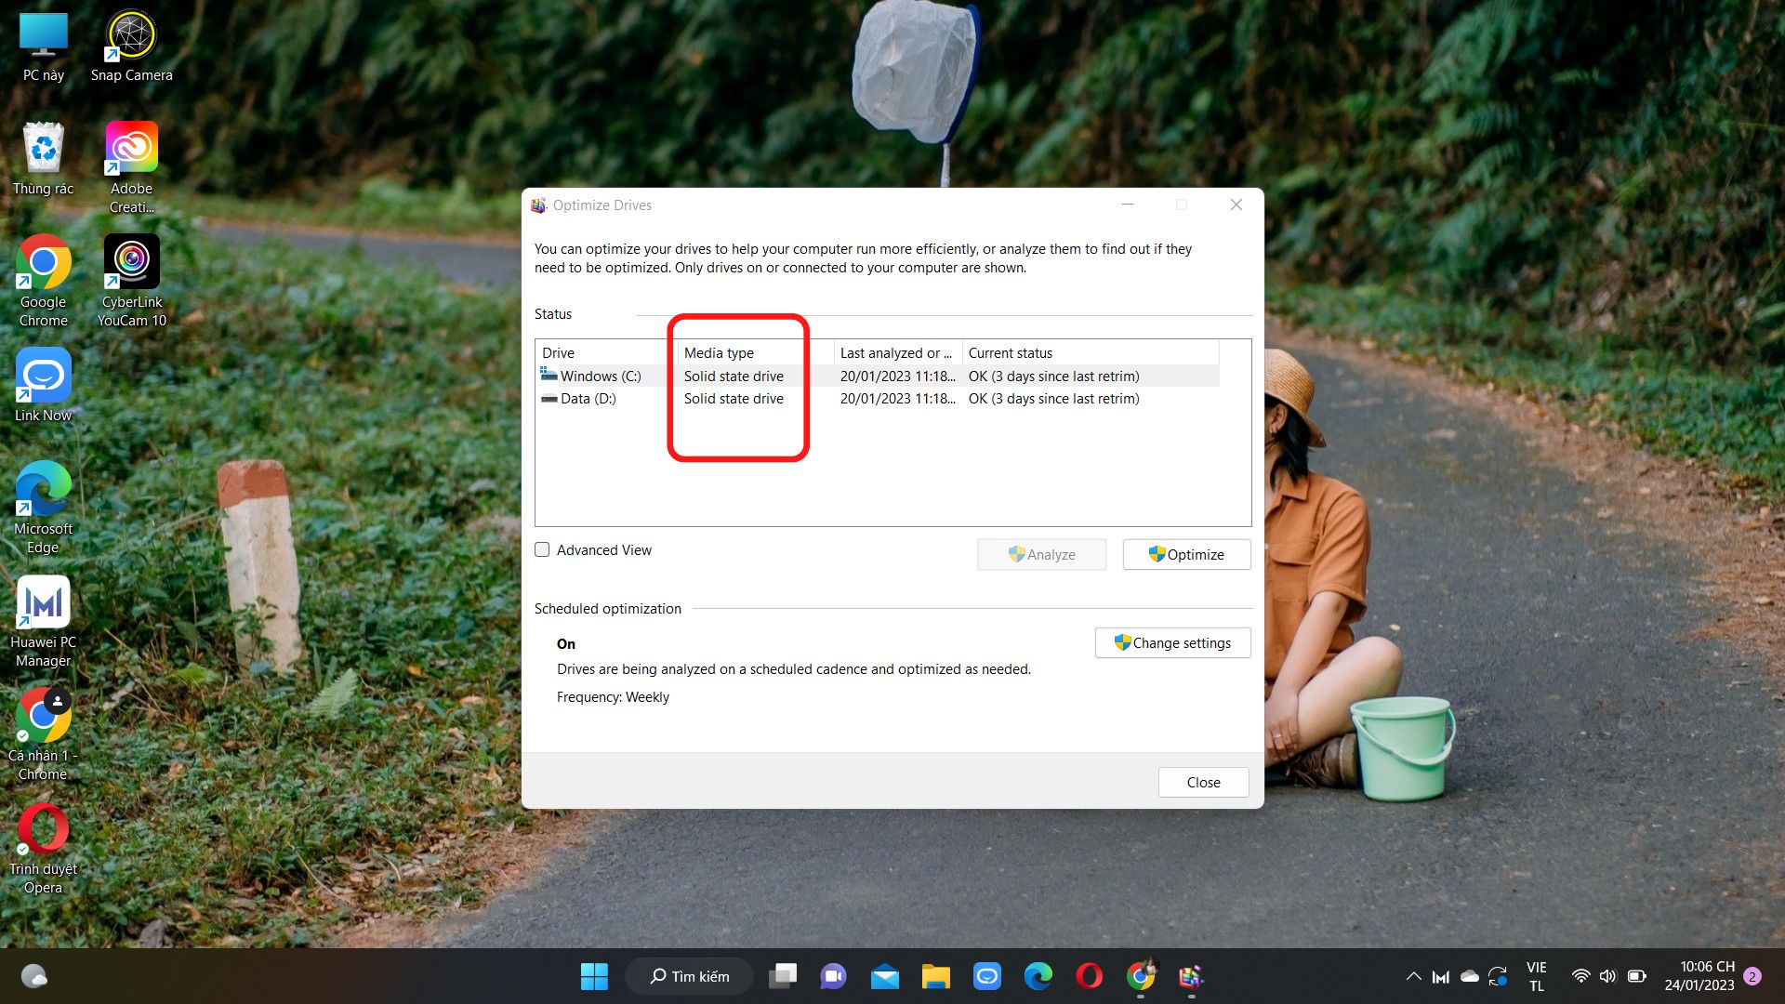Screen dimensions: 1785x1004
Task: Click the Current status column header
Action: pos(1090,352)
